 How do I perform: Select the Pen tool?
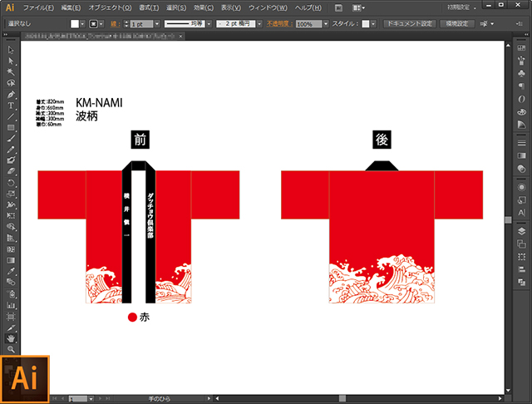click(11, 94)
